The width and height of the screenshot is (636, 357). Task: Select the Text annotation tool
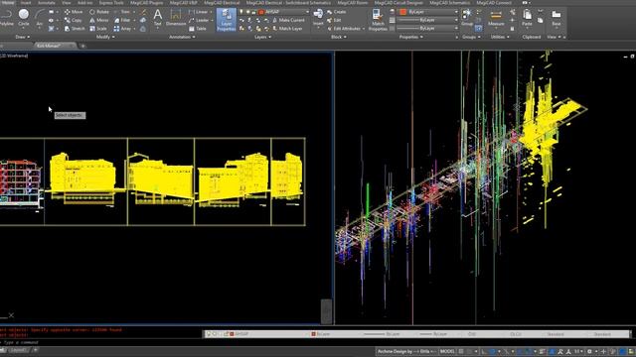[x=157, y=18]
